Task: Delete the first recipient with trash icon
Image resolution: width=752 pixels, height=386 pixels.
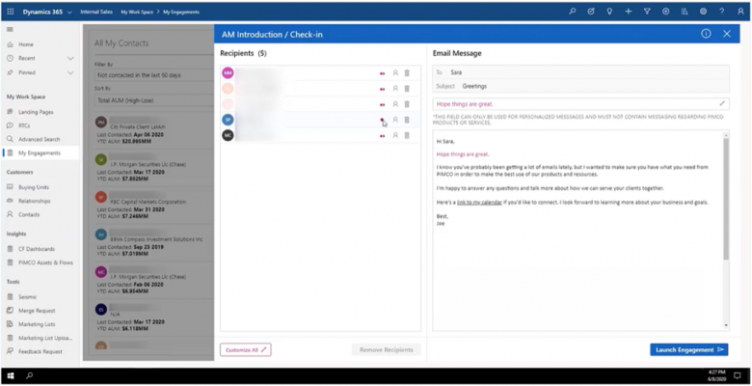Action: click(x=407, y=73)
